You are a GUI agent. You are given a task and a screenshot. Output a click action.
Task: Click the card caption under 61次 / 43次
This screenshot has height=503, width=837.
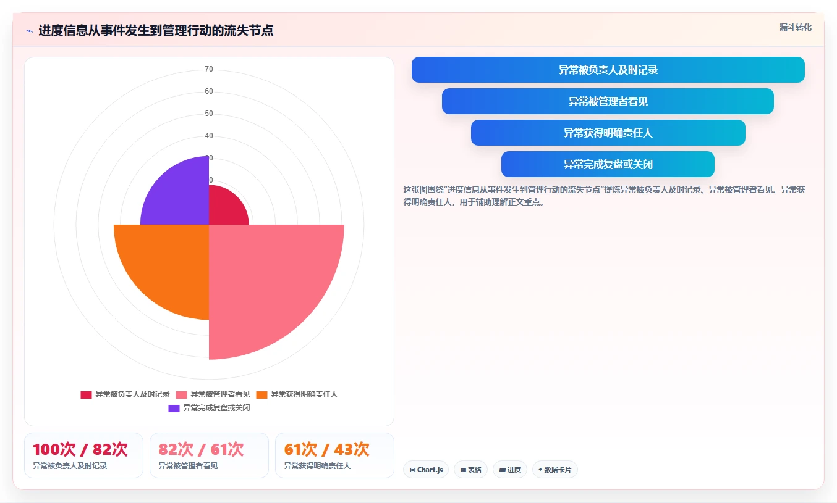(x=317, y=466)
